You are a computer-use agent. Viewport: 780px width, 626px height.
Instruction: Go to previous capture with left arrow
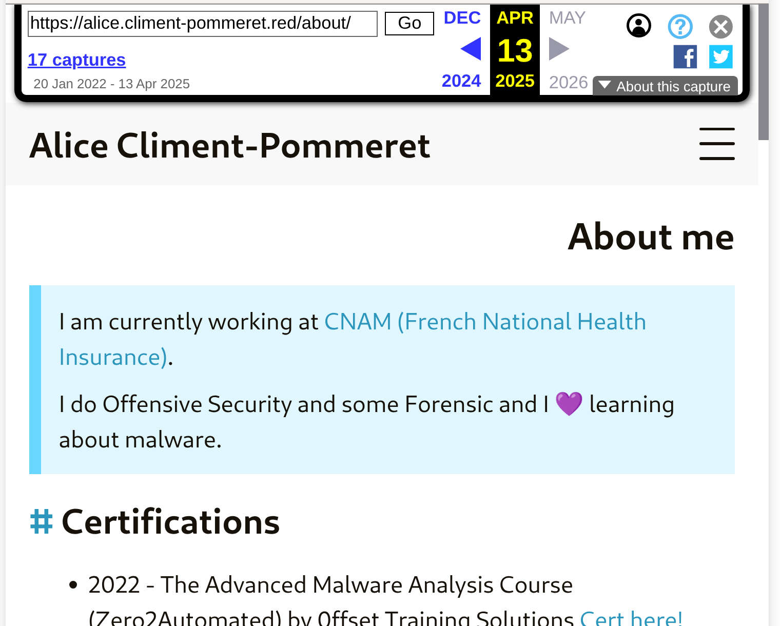tap(470, 49)
